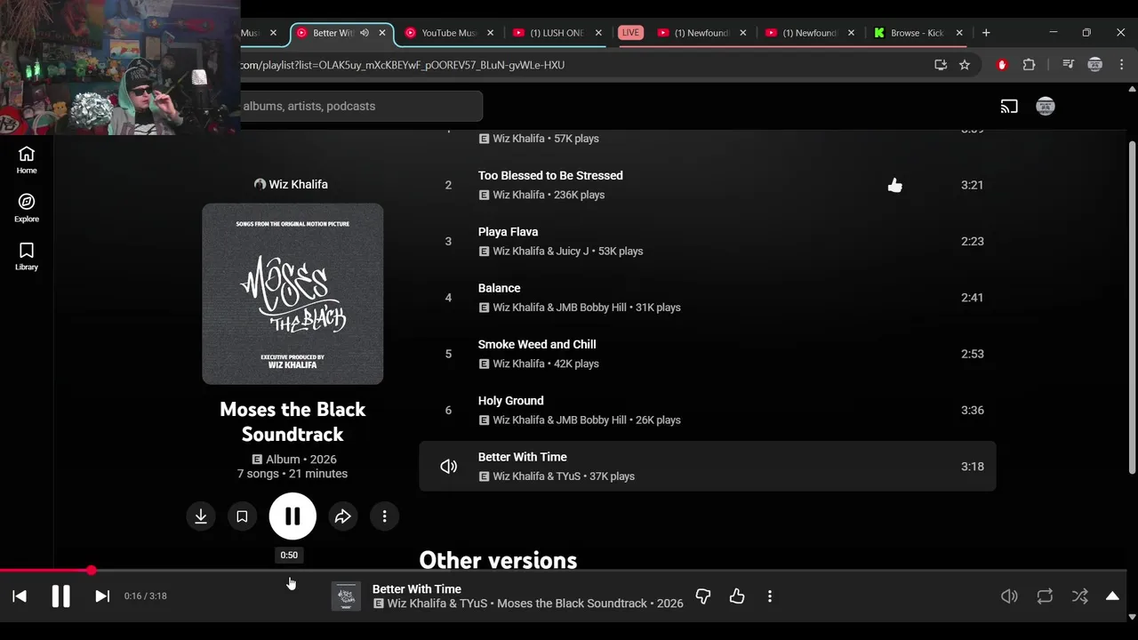Save album to library with bookmark icon
The width and height of the screenshot is (1138, 640).
click(242, 516)
